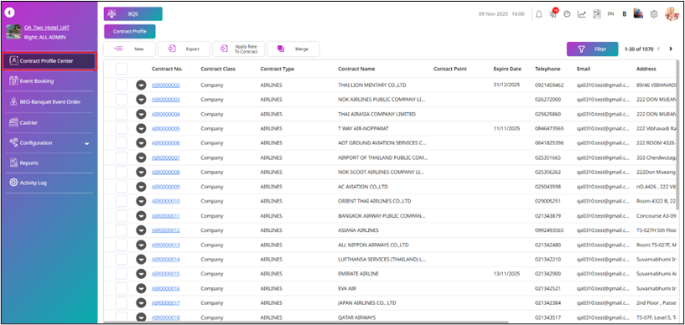
Task: Open the form icon beside the chart icon
Action: pos(597,14)
